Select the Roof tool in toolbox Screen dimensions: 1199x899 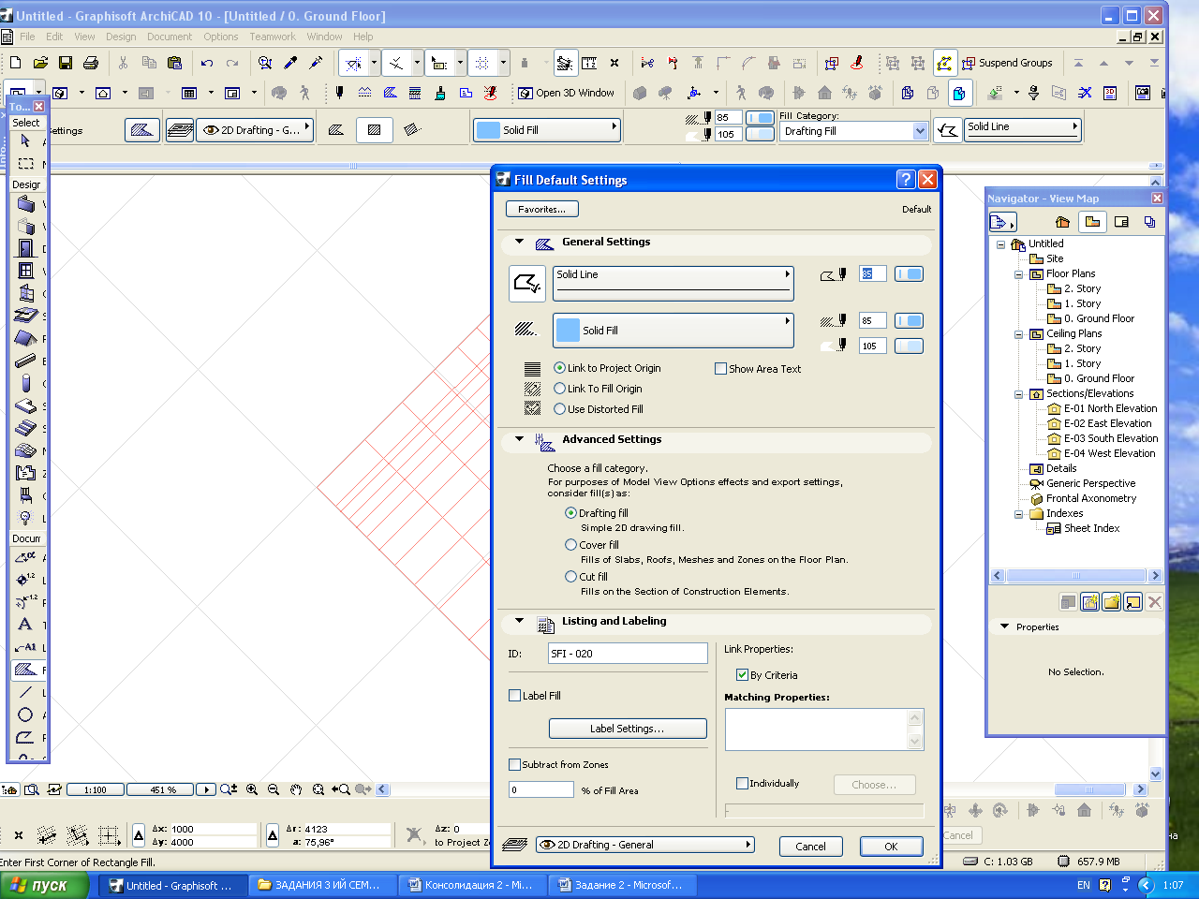pos(25,338)
